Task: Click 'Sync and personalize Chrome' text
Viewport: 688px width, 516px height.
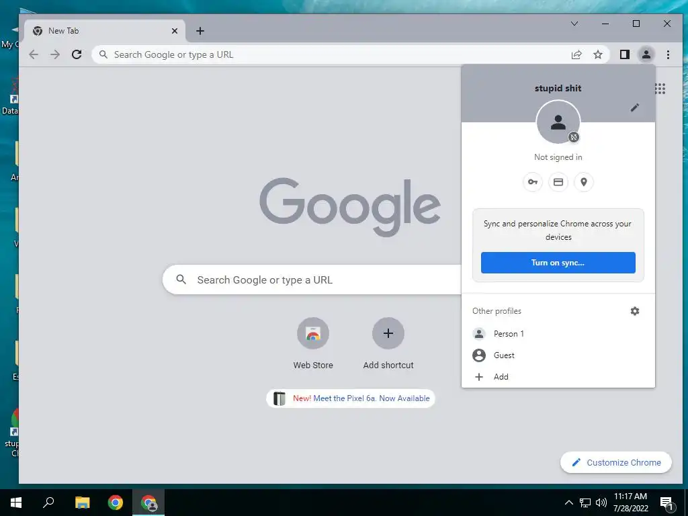Action: pos(558,230)
